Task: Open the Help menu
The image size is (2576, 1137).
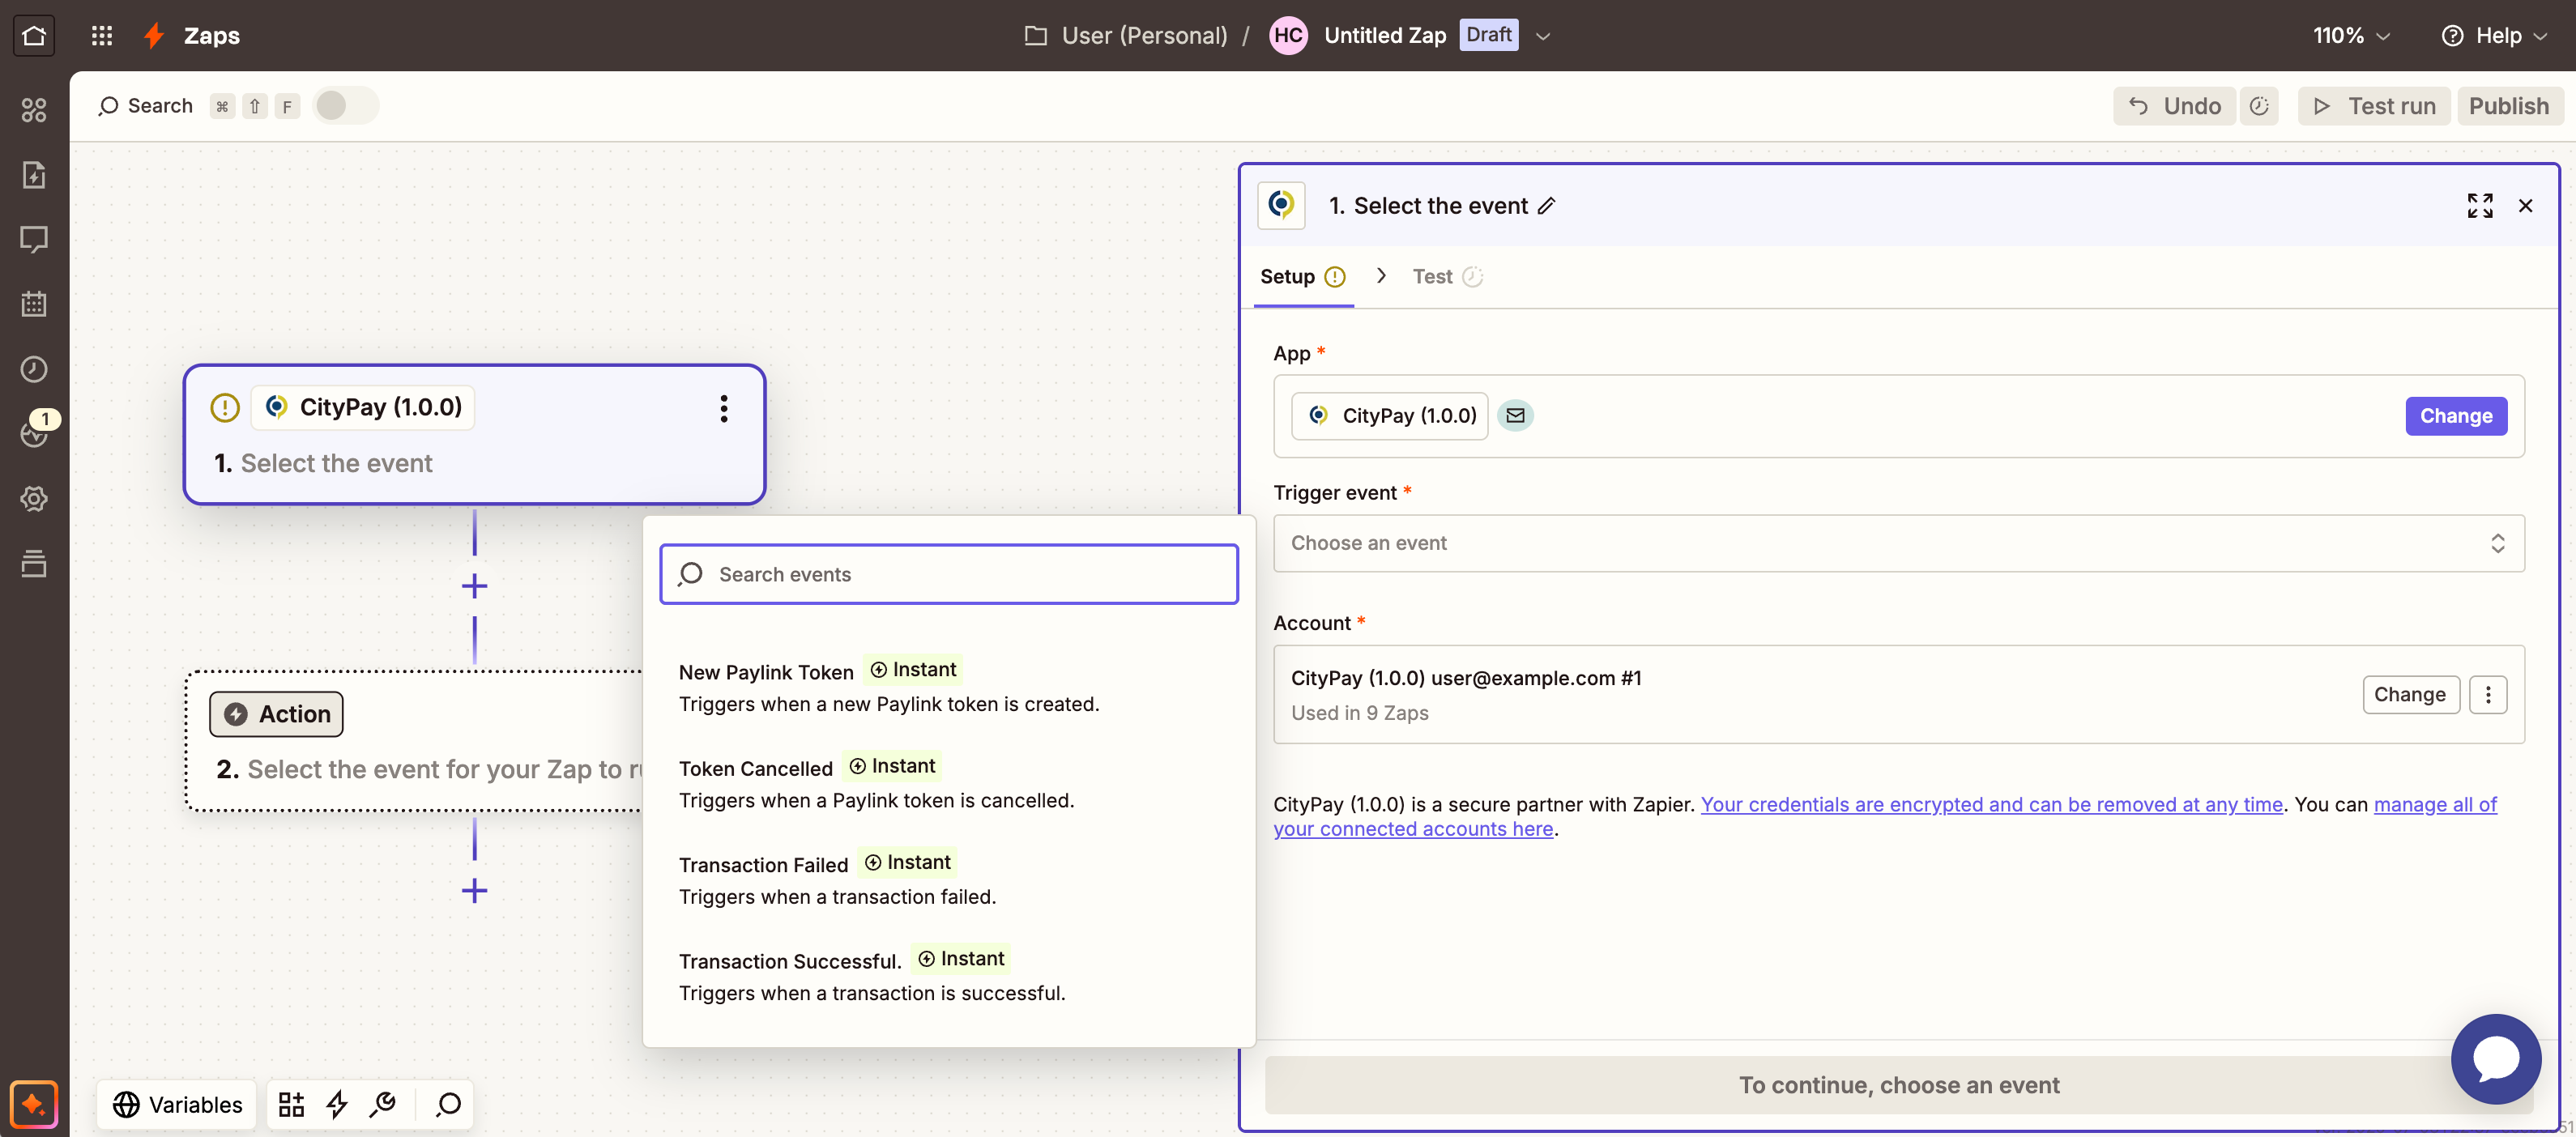Action: [2495, 36]
